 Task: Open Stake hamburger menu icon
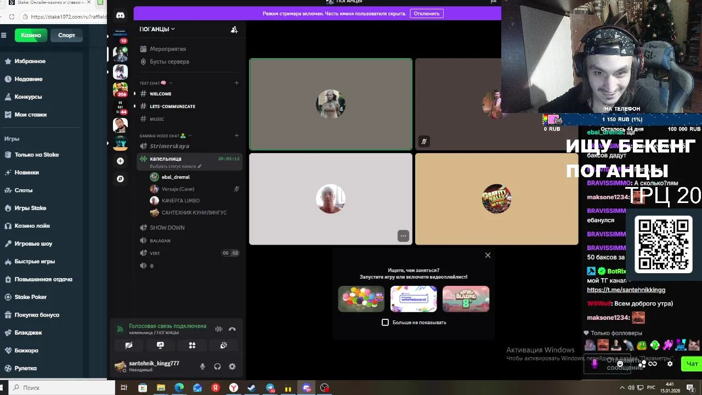[4, 35]
